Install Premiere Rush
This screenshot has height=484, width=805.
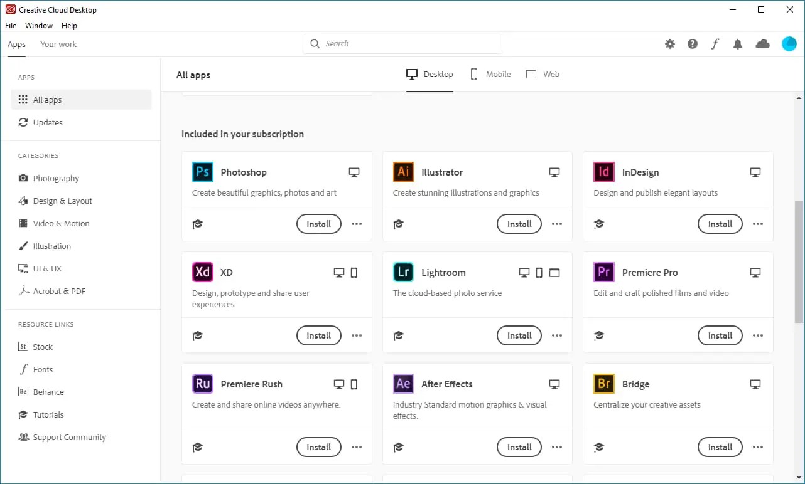[x=318, y=447]
